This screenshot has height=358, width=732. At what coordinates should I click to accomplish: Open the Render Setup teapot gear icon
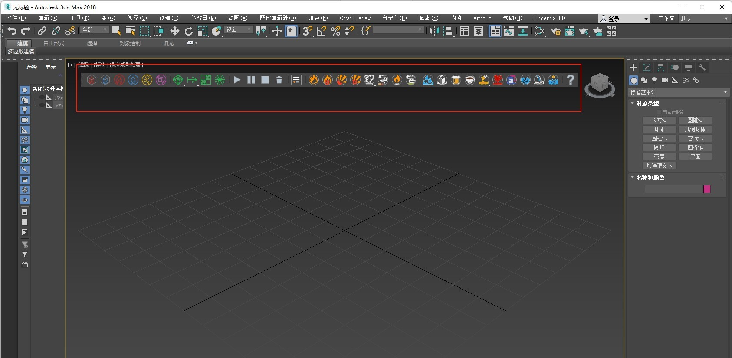(x=555, y=31)
